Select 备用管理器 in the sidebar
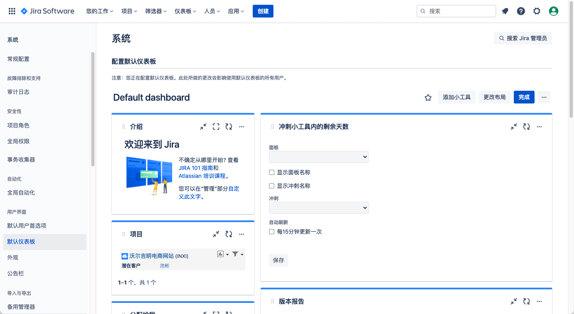The height and width of the screenshot is (314, 574). tap(45, 307)
